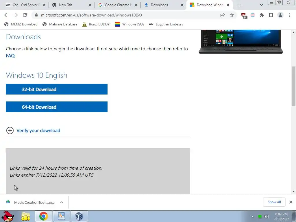Open the Bonzi BUDDY! bookmark
This screenshot has width=296, height=222.
click(x=96, y=24)
